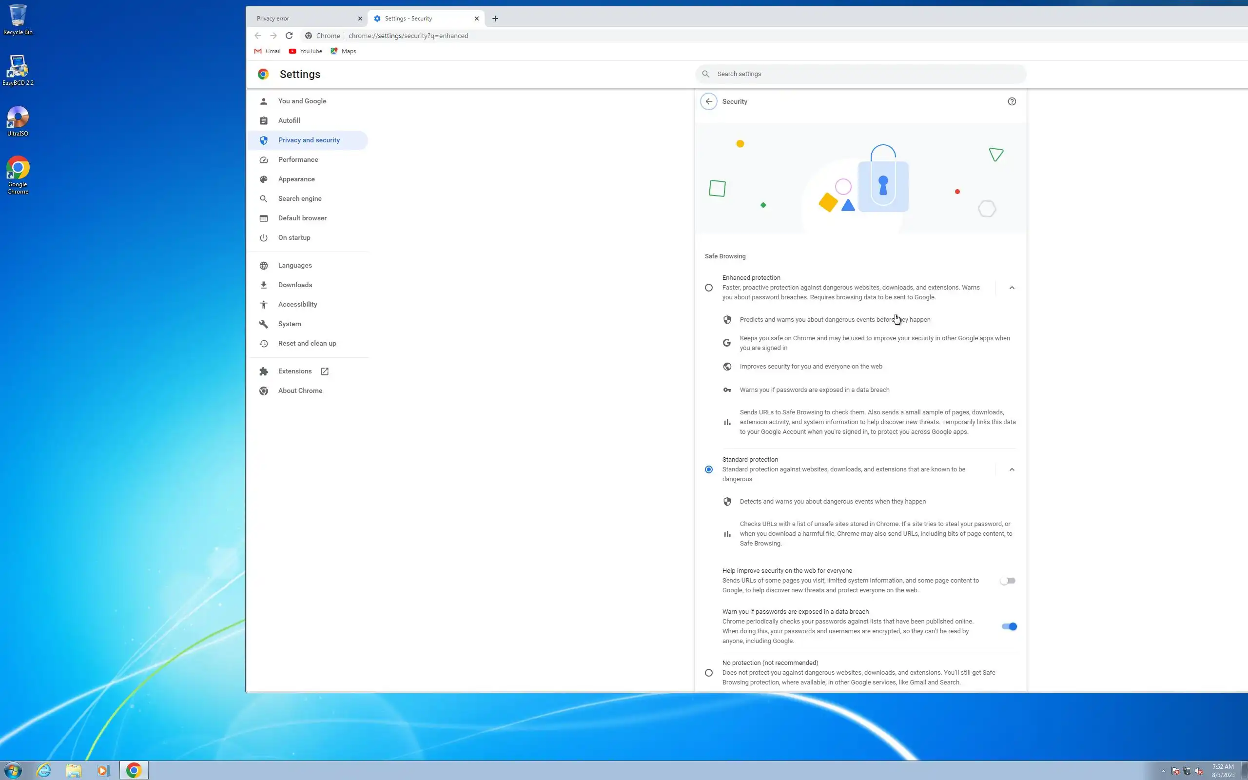1248x780 pixels.
Task: Select Enhanced protection radio button
Action: (708, 288)
